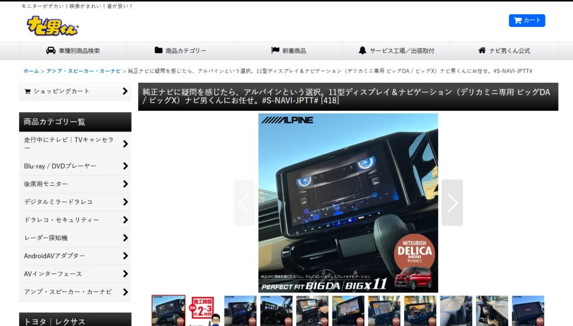Select the ninth product thumbnail

[x=456, y=311]
